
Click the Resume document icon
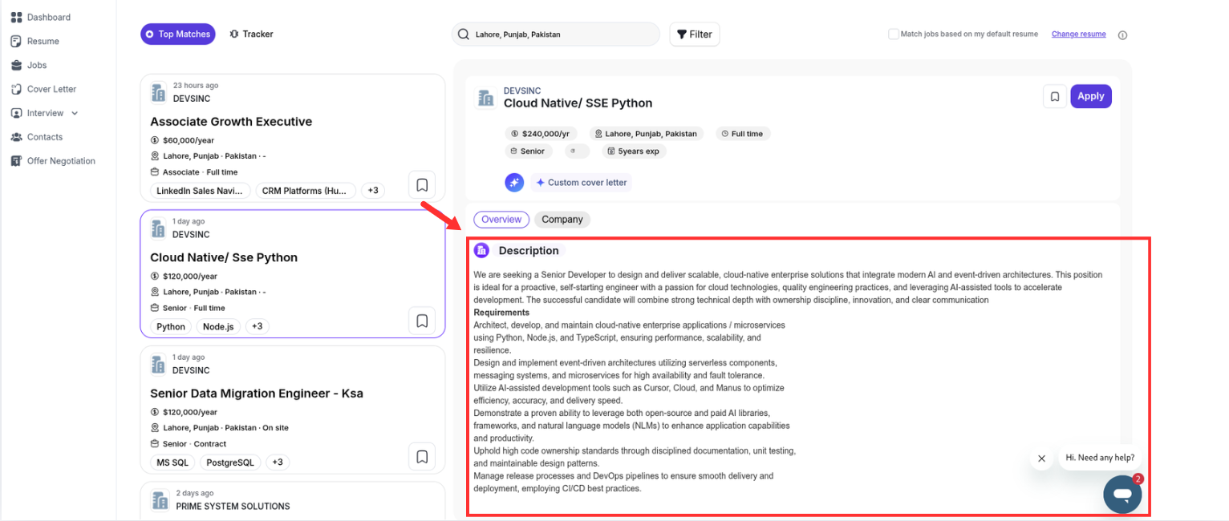tap(16, 41)
